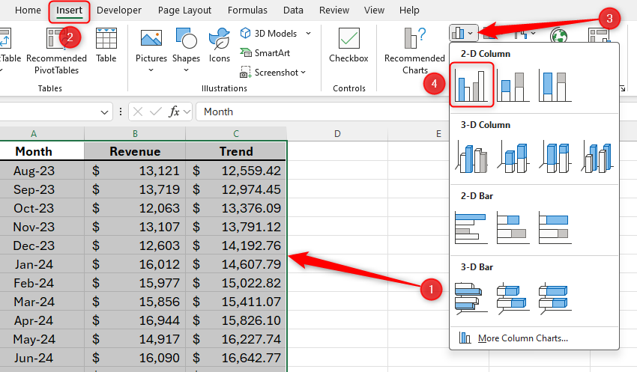Insert the 3-D Clustered Bar chart

(471, 298)
